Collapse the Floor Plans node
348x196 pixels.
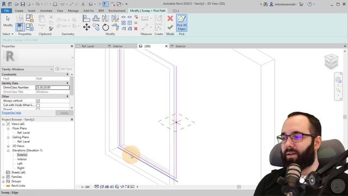8,128
